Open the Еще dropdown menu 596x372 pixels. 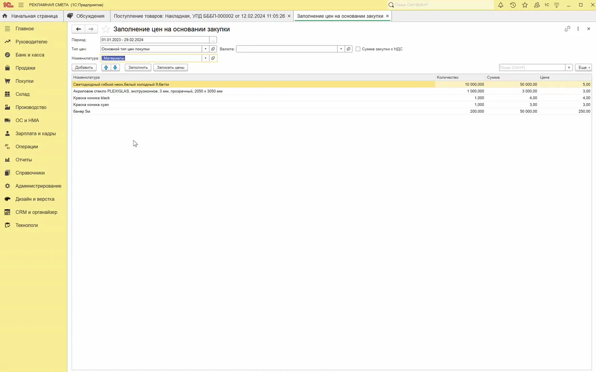coord(583,67)
